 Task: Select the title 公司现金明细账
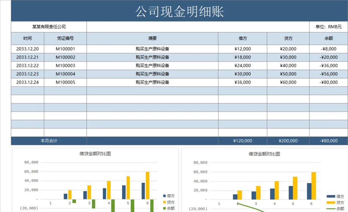click(180, 12)
